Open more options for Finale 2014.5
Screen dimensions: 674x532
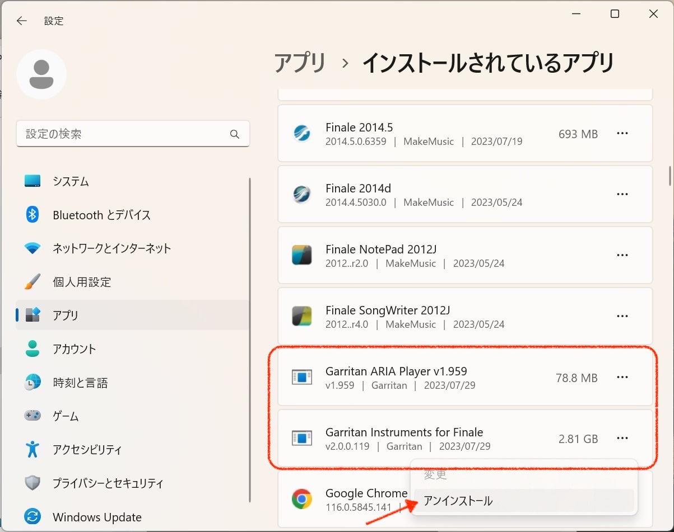(622, 133)
